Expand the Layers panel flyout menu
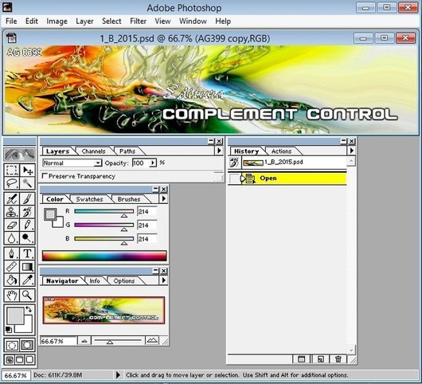The image size is (422, 384). pos(219,151)
